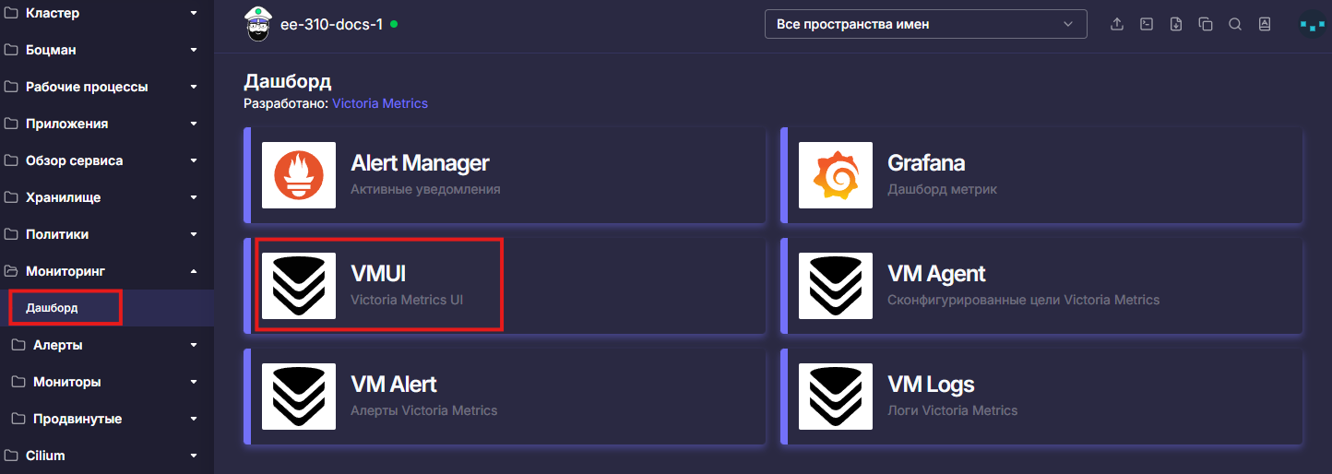Expand Политики section using its arrow
Screen dimensions: 1332x474
tap(194, 234)
